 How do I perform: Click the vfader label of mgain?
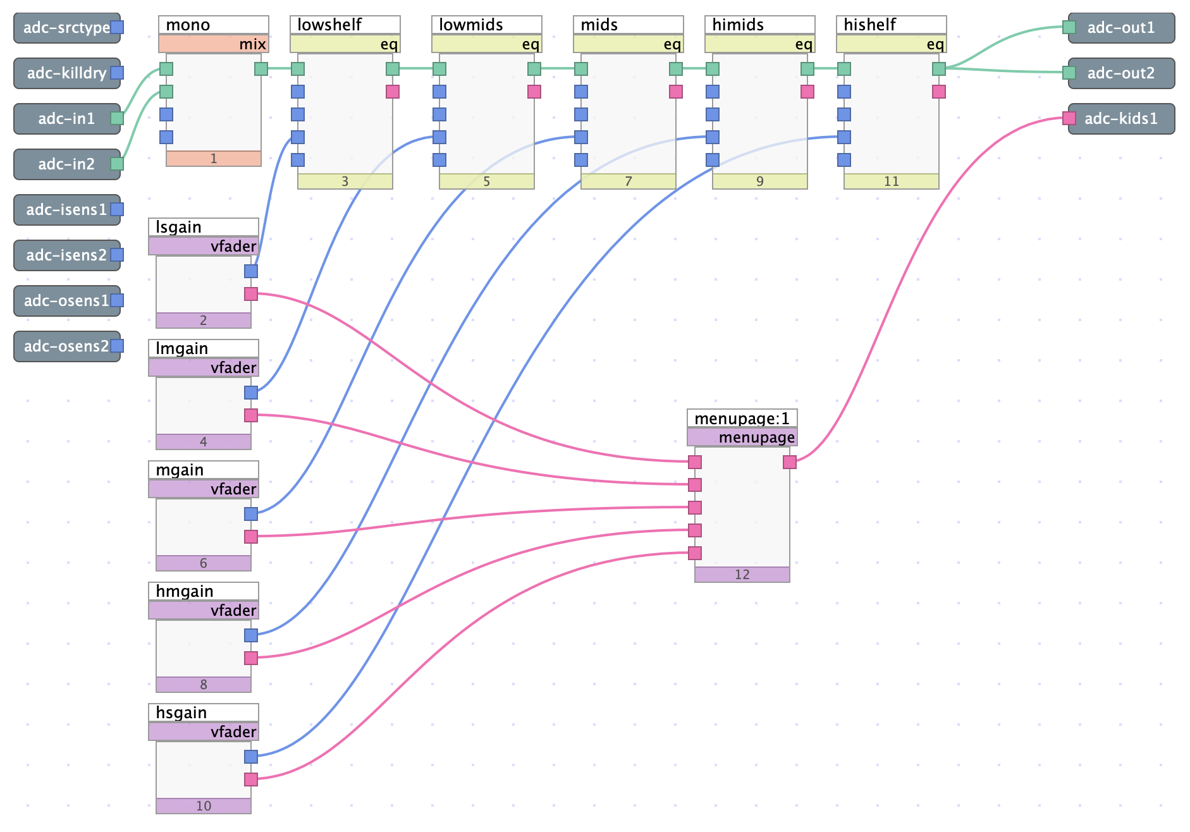[x=204, y=489]
